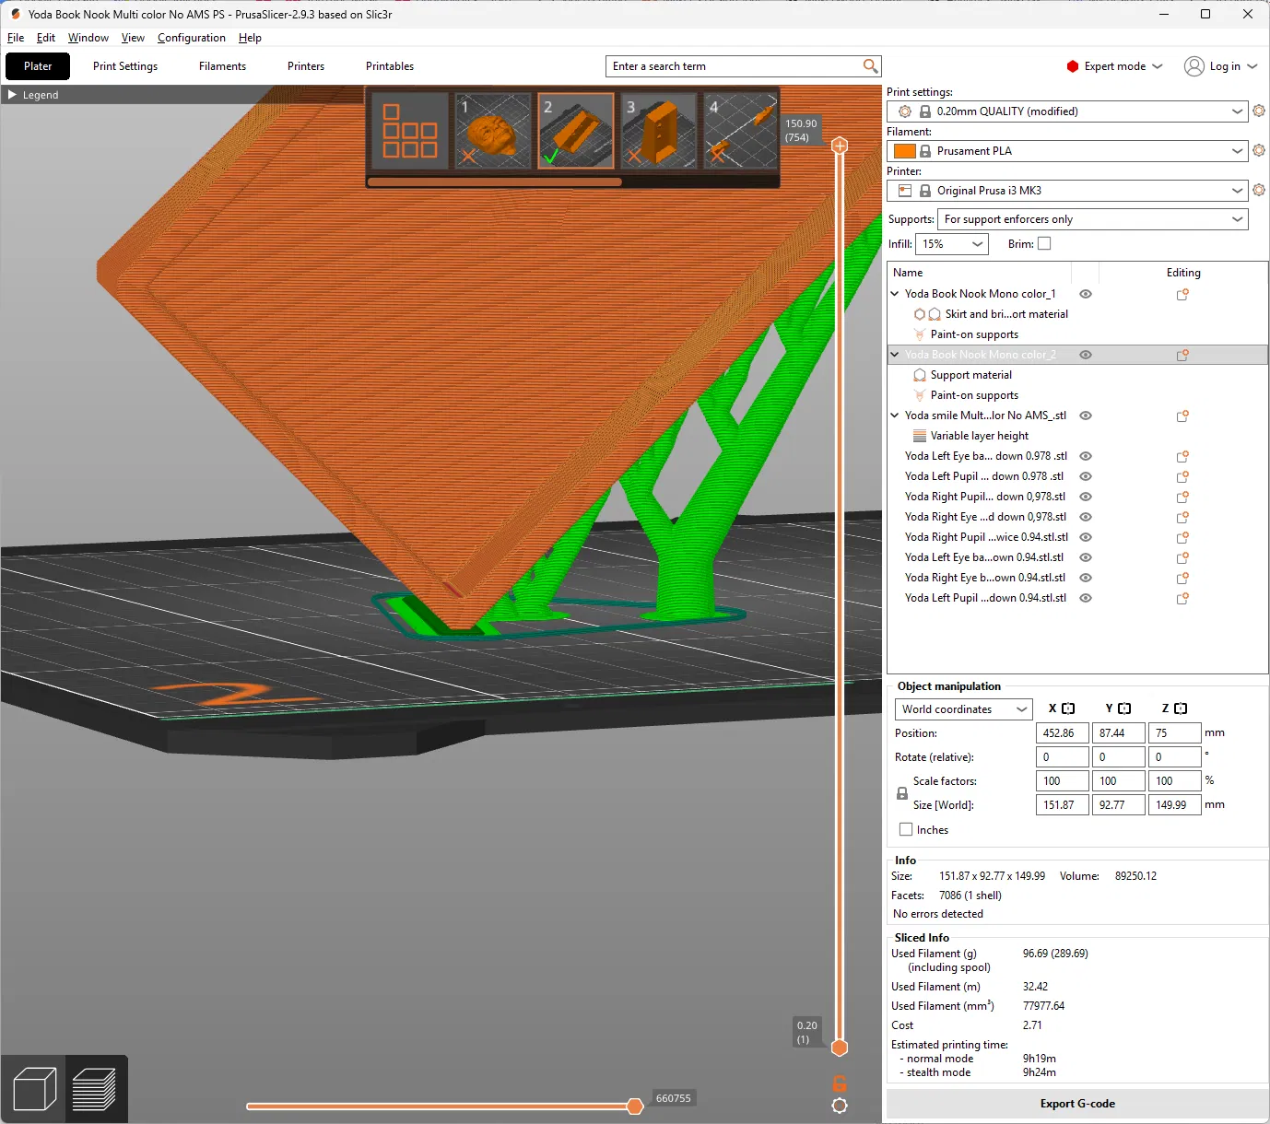Select Support material under Mono color_2
1270x1124 pixels.
pos(971,375)
